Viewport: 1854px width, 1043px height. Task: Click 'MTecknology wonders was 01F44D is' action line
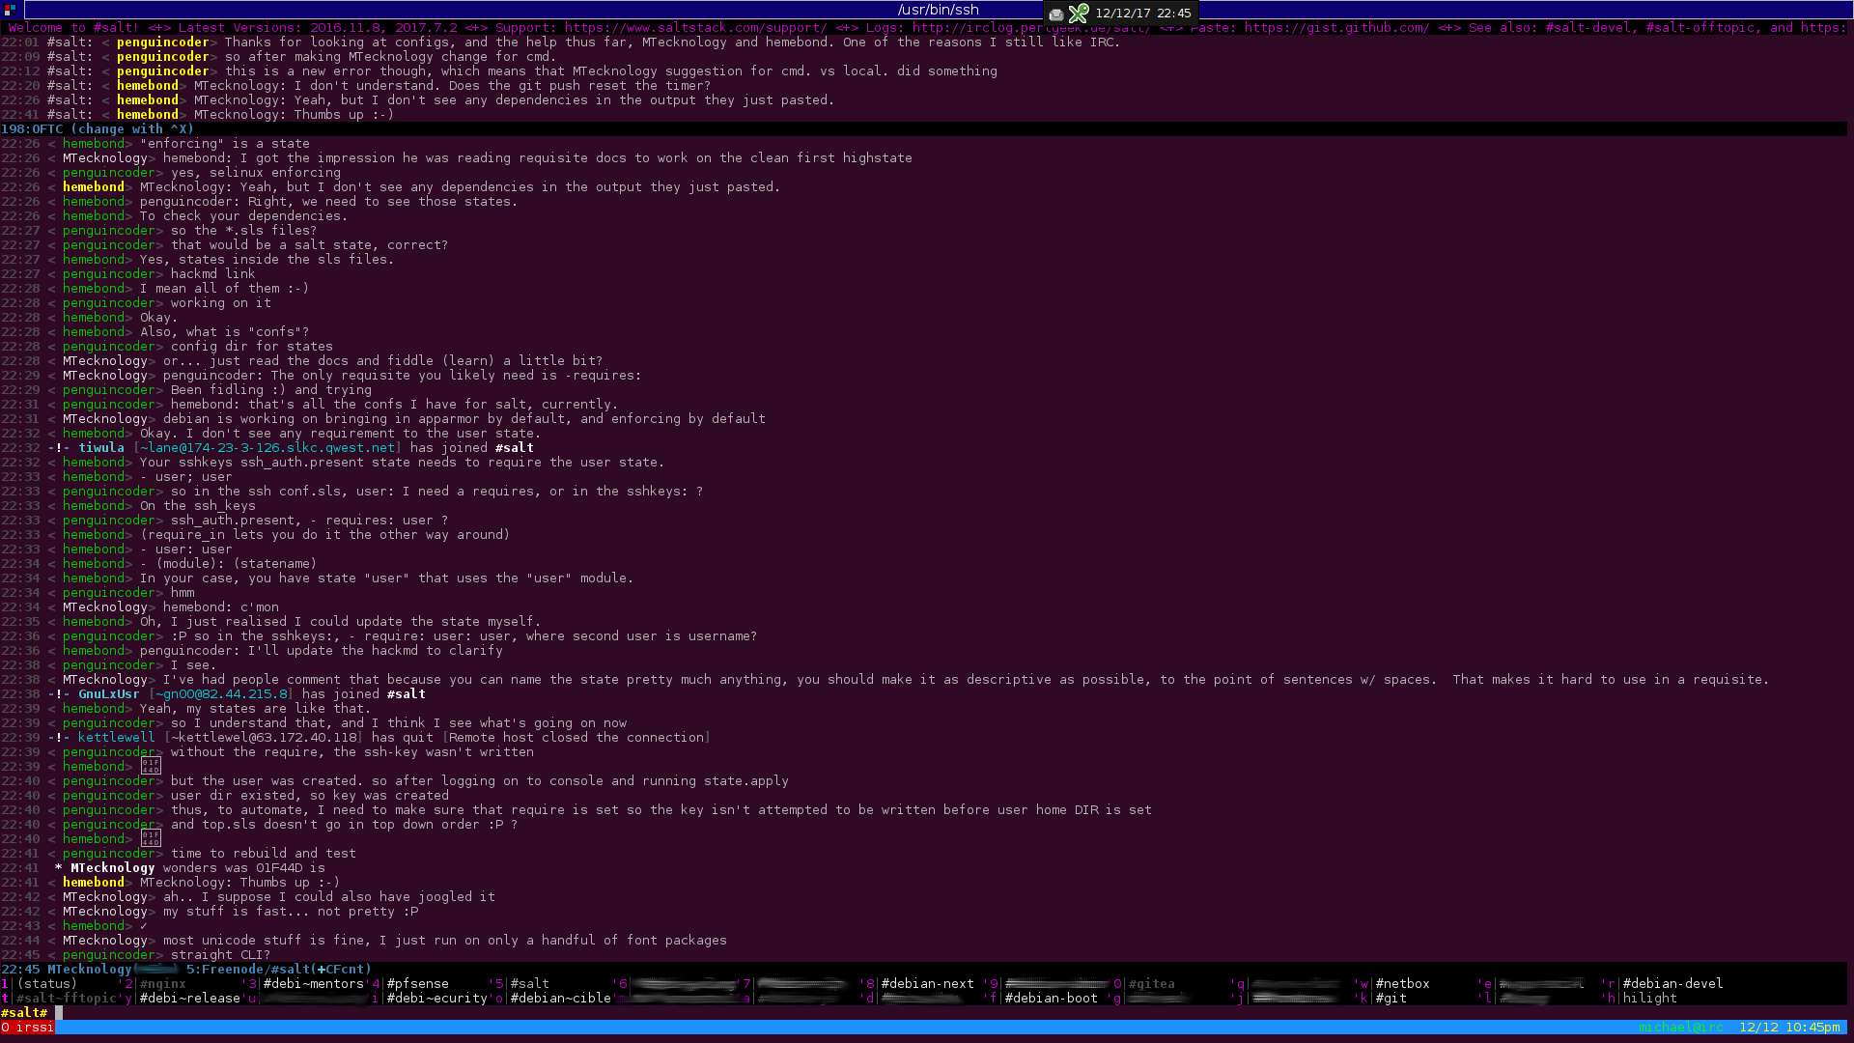198,868
